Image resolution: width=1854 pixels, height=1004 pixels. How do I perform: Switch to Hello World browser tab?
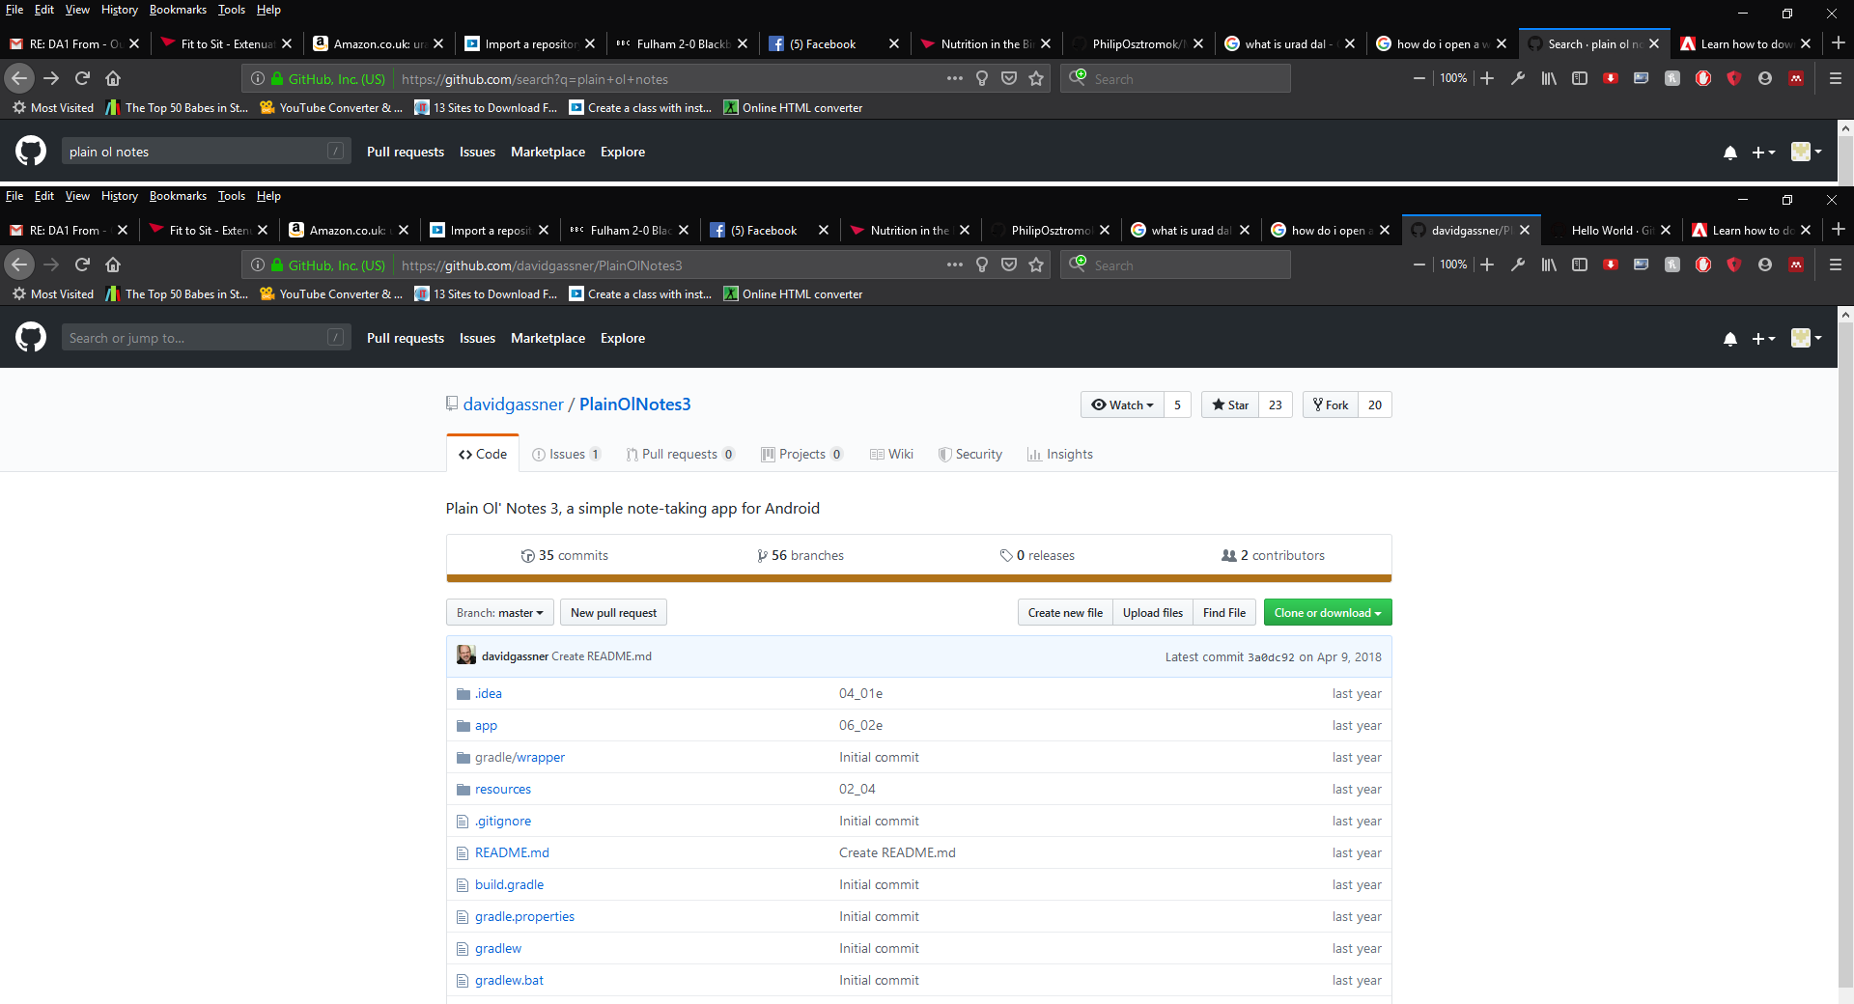1613,230
